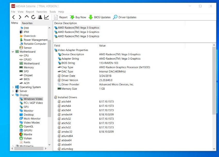Go back with the left arrow icon
Viewport: 219px width, 157px height.
pos(14,17)
